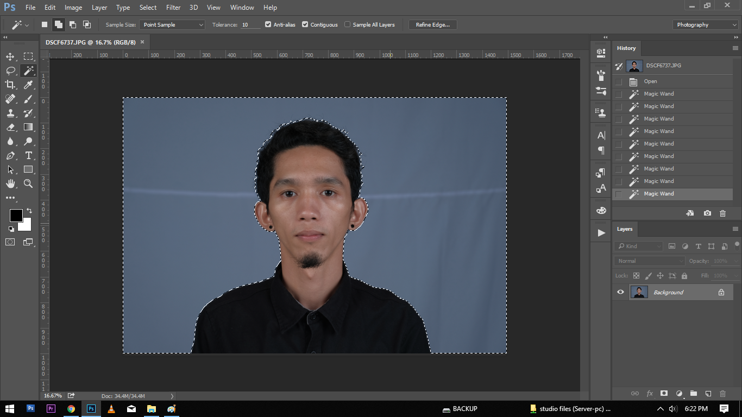Select the Zoom tool
The height and width of the screenshot is (417, 742).
pyautogui.click(x=28, y=184)
